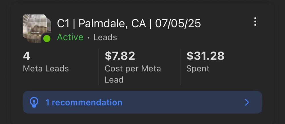
Task: Open the three-dot campaign options menu
Action: click(255, 22)
